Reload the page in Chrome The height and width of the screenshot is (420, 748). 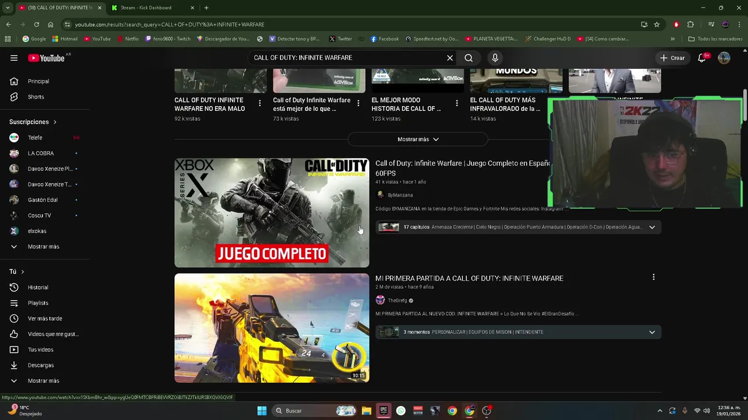pyautogui.click(x=36, y=24)
